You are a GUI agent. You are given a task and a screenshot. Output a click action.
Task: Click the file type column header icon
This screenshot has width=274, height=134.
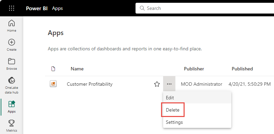point(53,69)
